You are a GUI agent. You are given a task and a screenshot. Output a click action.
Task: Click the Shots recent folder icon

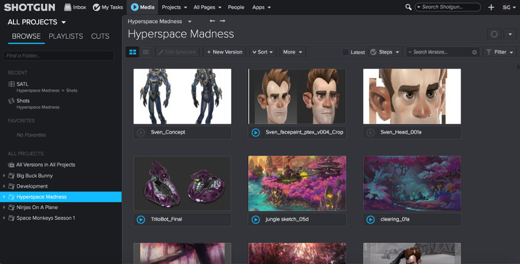click(11, 101)
